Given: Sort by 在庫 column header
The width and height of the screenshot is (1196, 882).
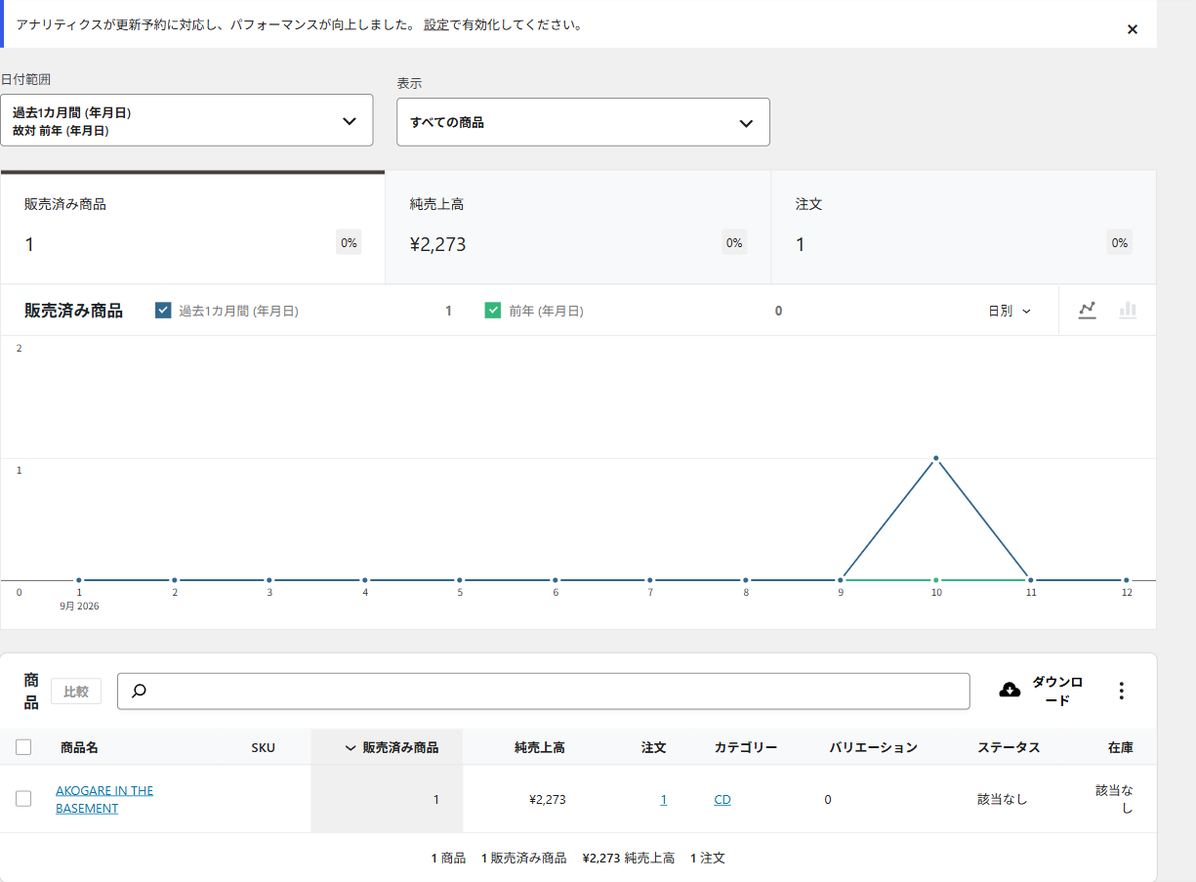Looking at the screenshot, I should (1121, 747).
